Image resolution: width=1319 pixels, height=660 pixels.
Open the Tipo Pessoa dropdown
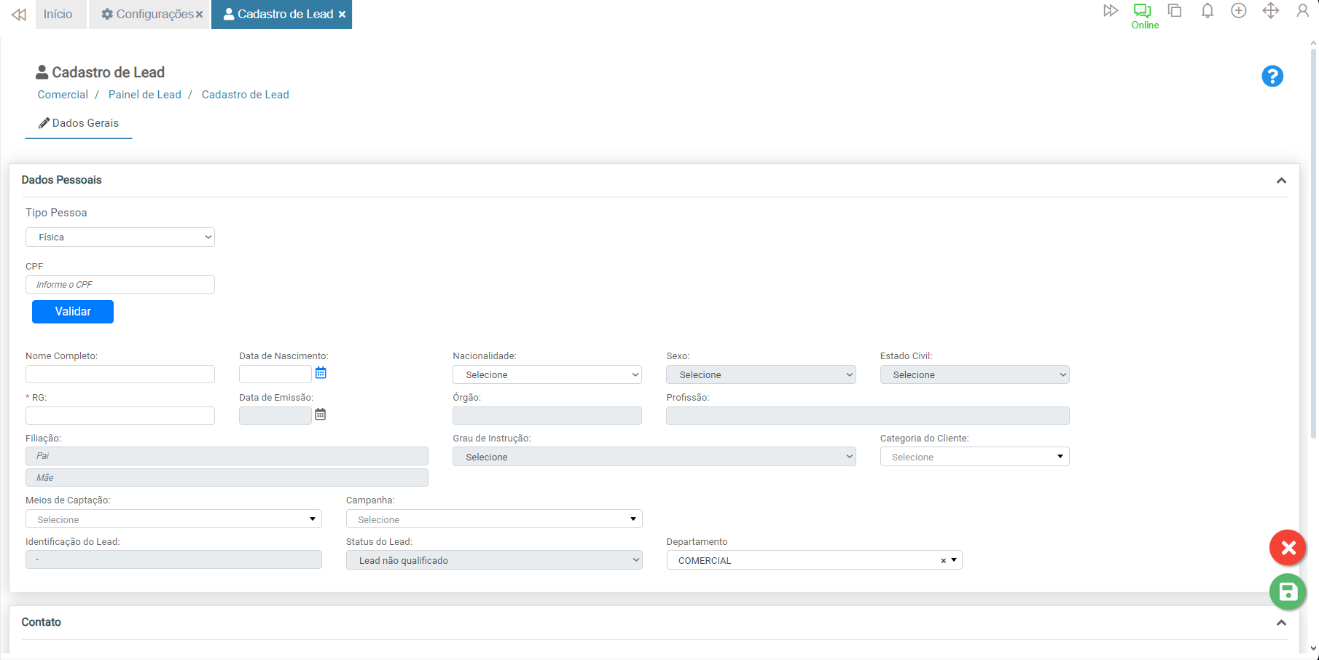point(120,237)
